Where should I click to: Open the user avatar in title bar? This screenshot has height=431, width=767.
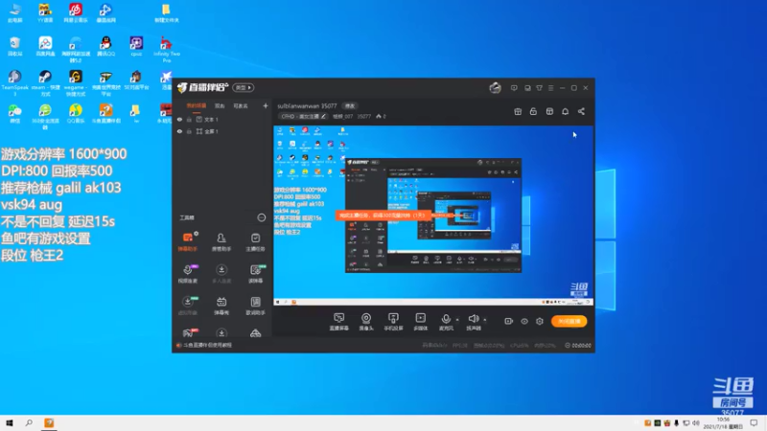tap(495, 87)
